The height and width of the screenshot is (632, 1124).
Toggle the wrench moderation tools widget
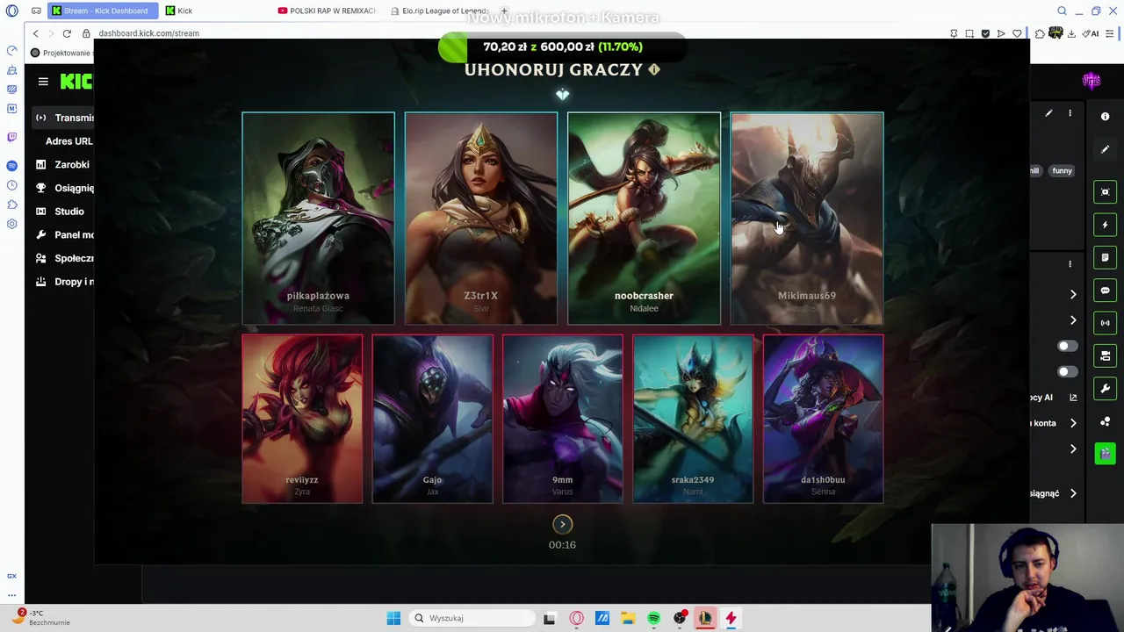1106,388
